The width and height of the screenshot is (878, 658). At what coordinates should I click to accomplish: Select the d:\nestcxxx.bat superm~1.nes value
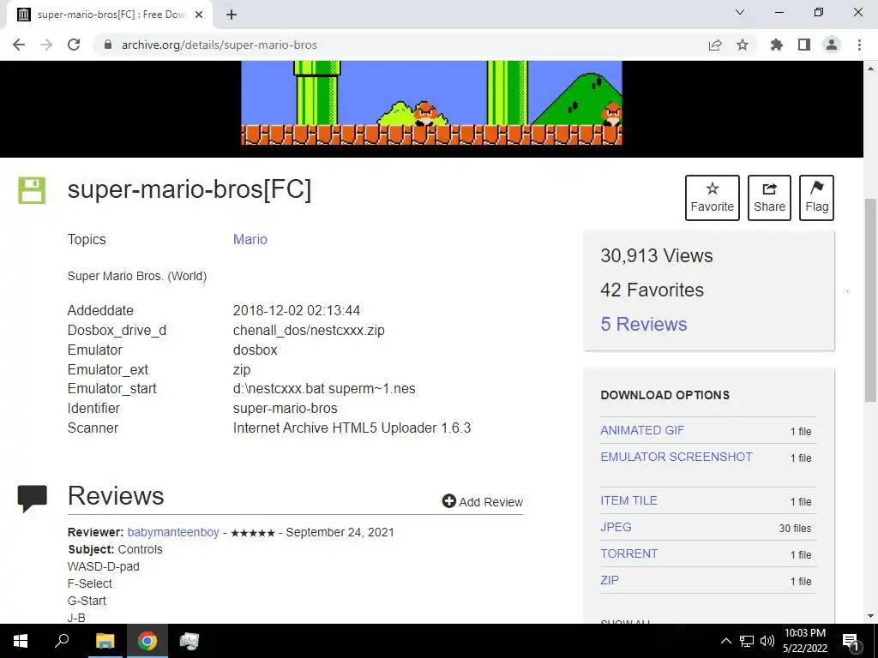tap(324, 388)
